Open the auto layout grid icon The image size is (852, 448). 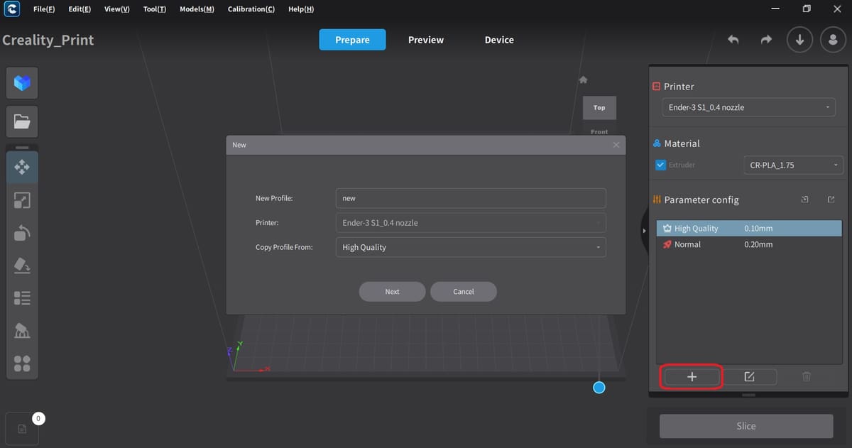22,364
